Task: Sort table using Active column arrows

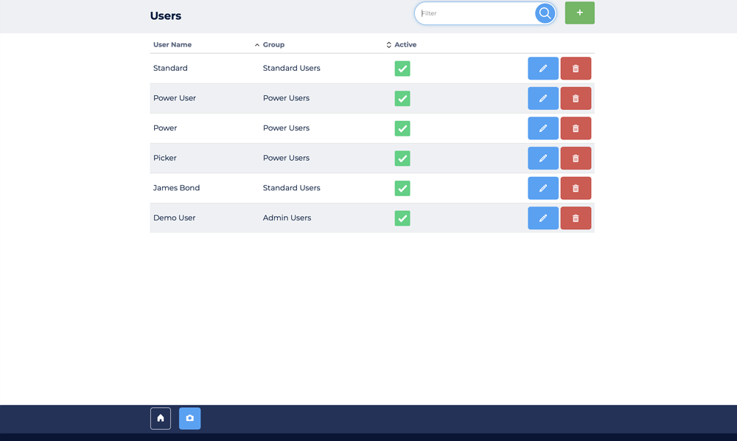Action: [x=389, y=45]
